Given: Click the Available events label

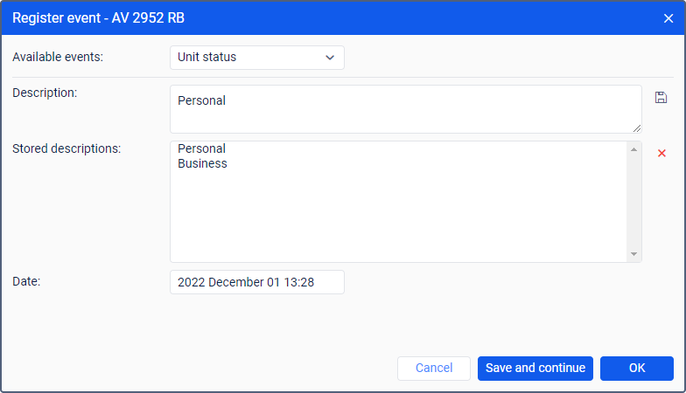Looking at the screenshot, I should coord(58,57).
